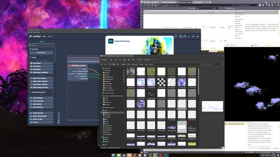Refresh the File Explorer folder
280x157 pixels.
point(203,64)
